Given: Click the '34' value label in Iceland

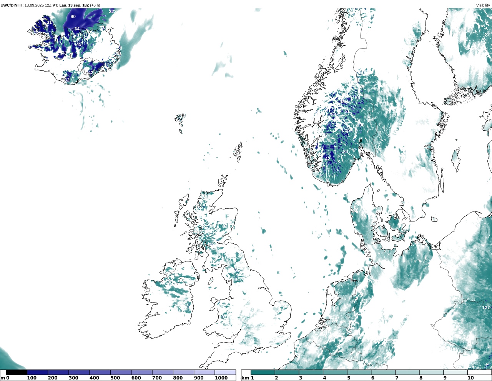Looking at the screenshot, I should click(77, 29).
